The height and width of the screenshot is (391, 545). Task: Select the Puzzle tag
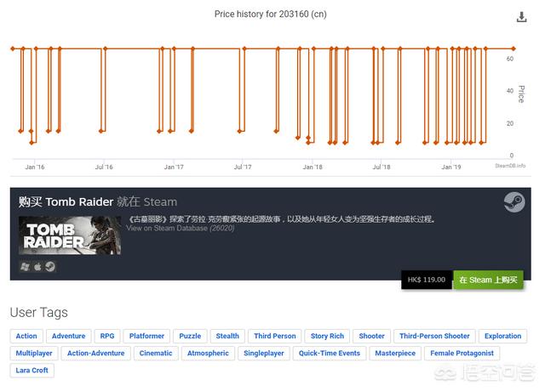point(190,337)
